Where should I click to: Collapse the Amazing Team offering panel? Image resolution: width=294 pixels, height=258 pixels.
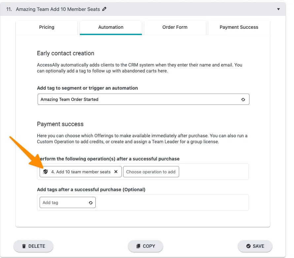(x=278, y=9)
